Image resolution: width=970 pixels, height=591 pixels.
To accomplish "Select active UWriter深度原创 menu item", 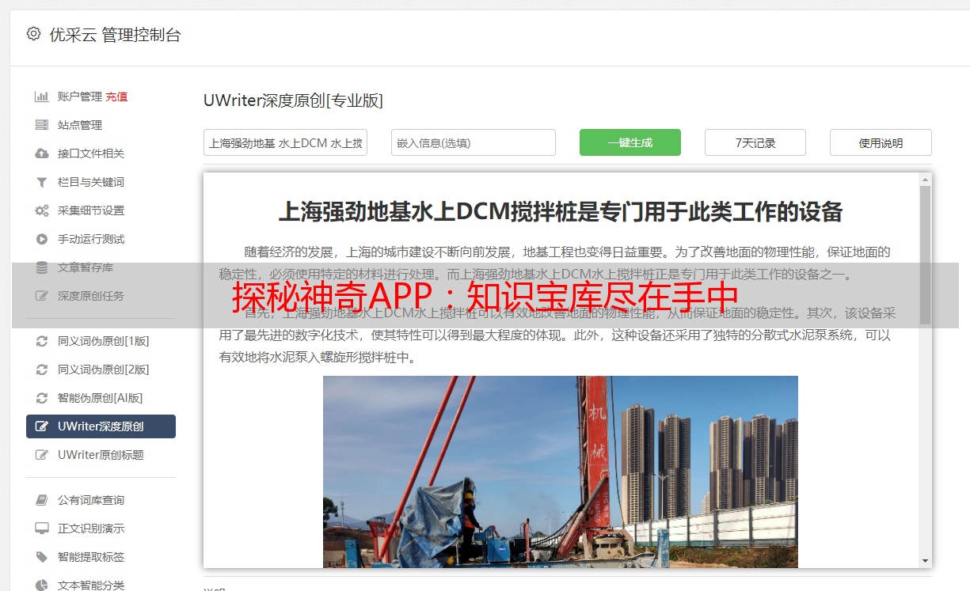I will point(101,426).
